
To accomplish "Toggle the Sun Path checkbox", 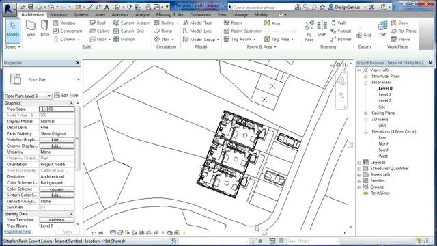I will [x=42, y=208].
